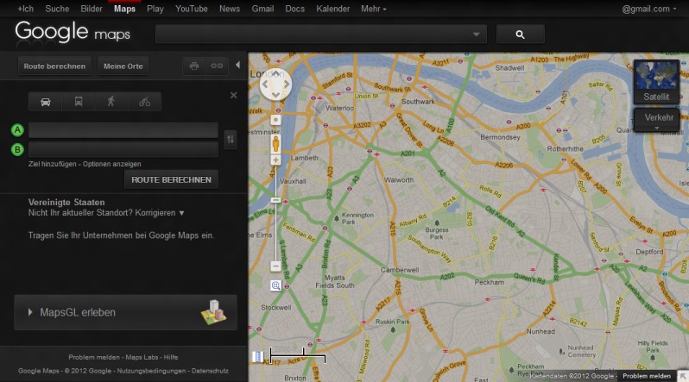This screenshot has width=689, height=382.
Task: Click the icon left of the scale bar
Action: 257,356
